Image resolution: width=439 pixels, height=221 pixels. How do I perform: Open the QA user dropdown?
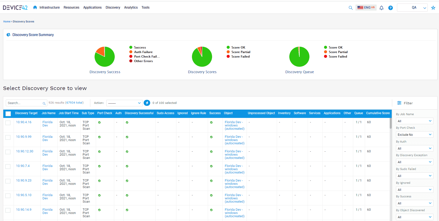(x=412, y=8)
